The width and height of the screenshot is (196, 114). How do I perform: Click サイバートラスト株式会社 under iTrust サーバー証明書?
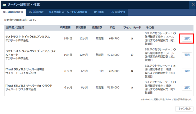(21, 73)
